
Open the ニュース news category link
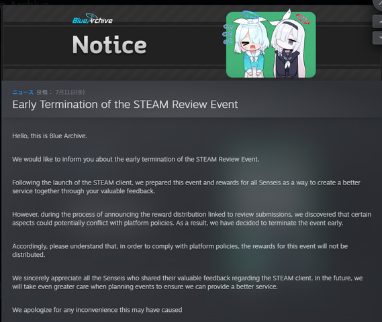tap(23, 93)
